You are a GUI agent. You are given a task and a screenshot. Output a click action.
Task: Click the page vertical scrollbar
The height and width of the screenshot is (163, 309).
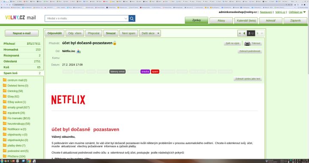[308, 41]
